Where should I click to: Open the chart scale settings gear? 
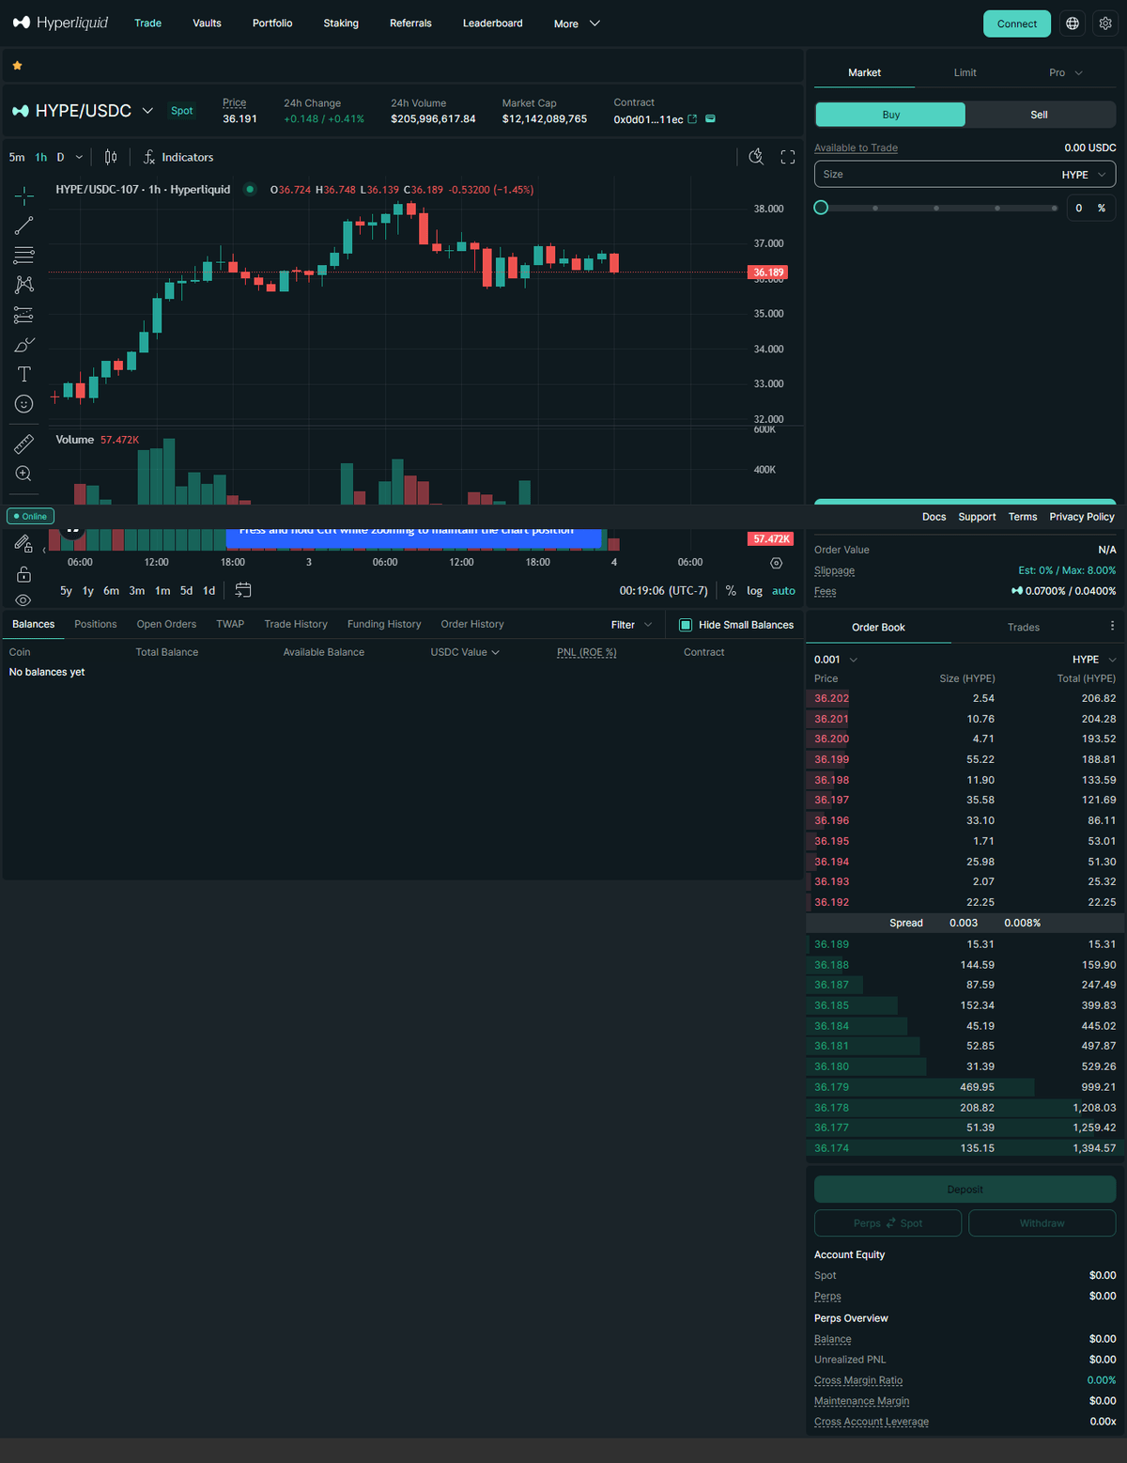pyautogui.click(x=776, y=563)
